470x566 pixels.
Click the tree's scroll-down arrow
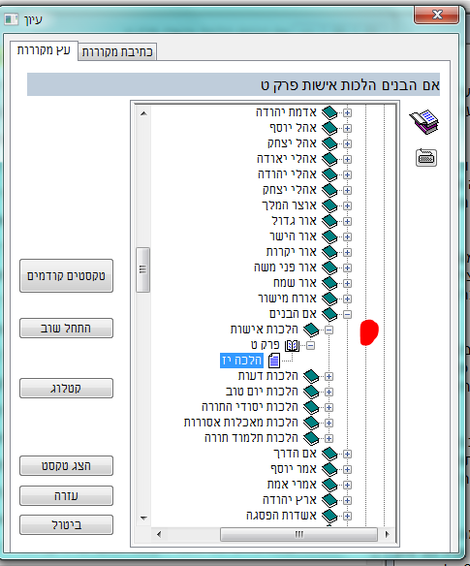[x=143, y=519]
